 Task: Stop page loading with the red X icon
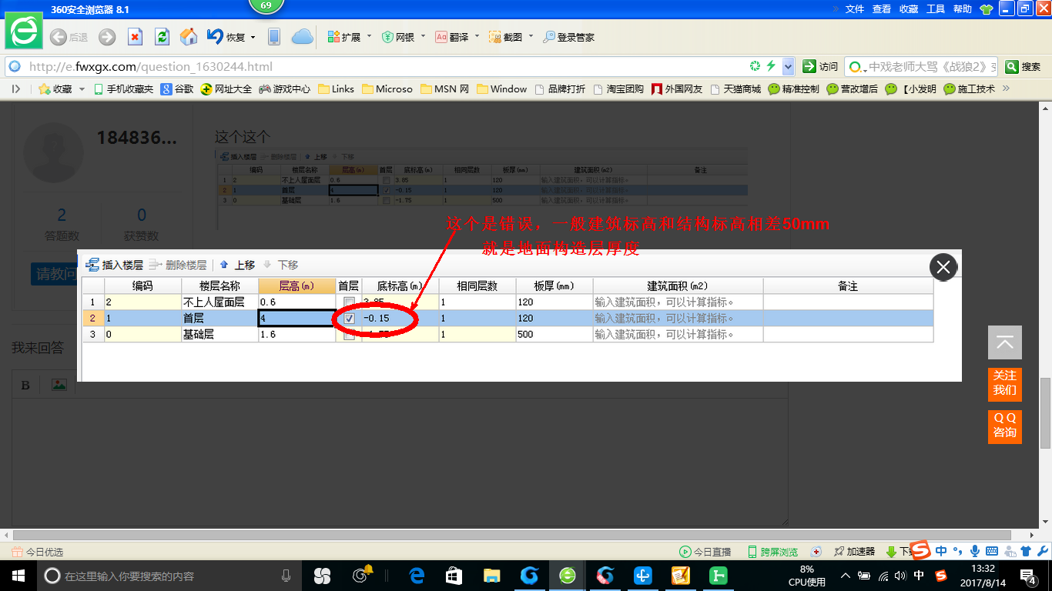coord(135,37)
